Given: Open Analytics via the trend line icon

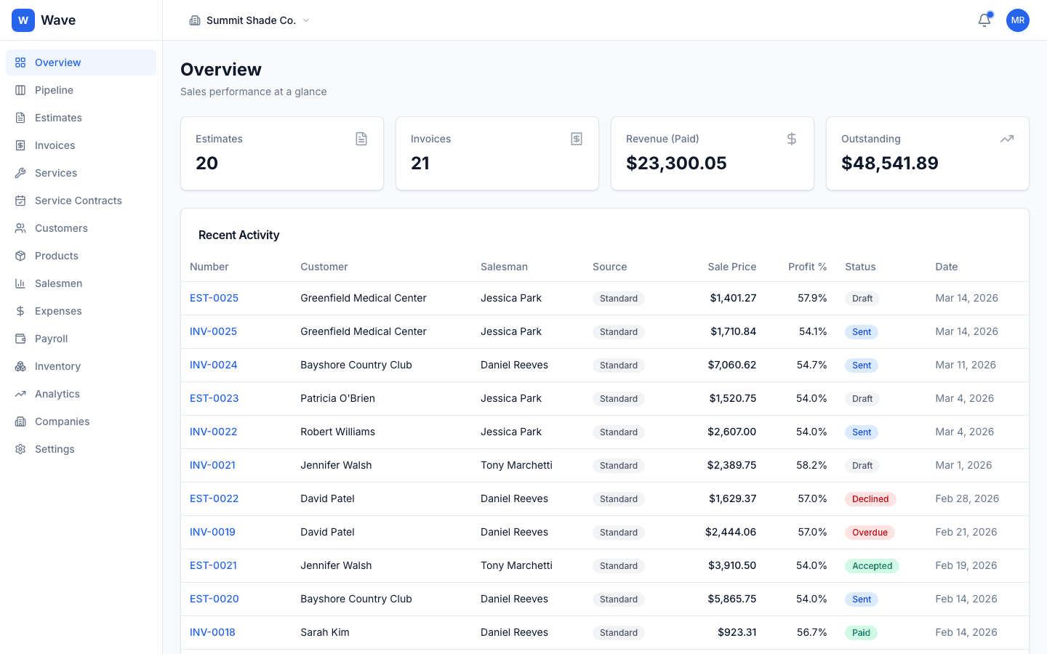Looking at the screenshot, I should pos(21,393).
